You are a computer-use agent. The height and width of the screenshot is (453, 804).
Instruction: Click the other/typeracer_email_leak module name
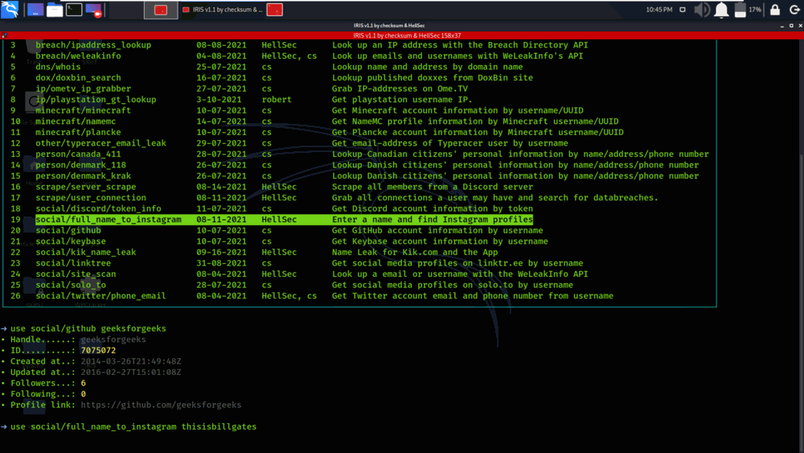100,143
